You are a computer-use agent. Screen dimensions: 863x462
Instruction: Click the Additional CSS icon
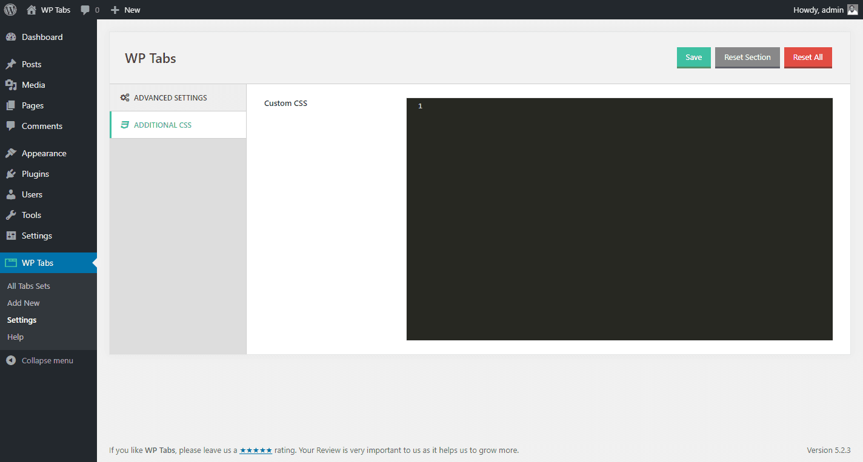click(125, 125)
